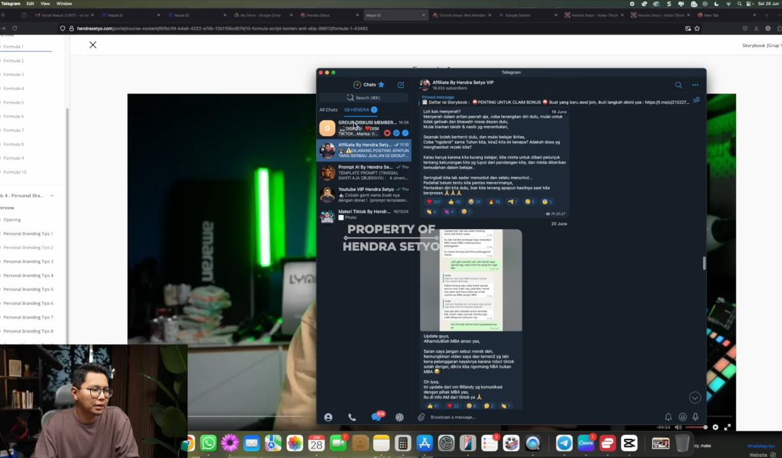
Task: Switch to the All Chats folder tab
Action: click(x=328, y=110)
